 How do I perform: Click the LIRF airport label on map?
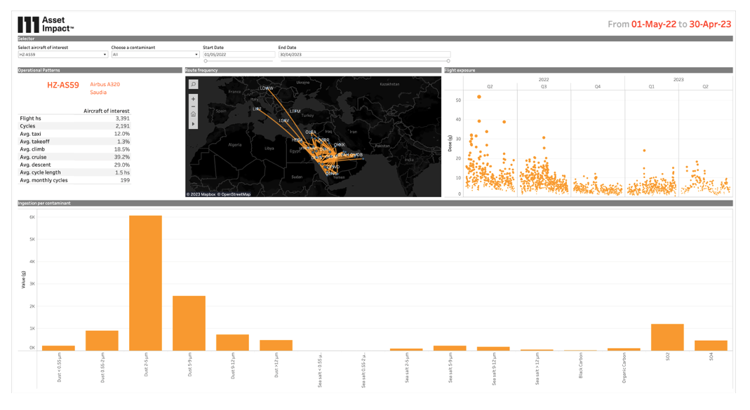[x=257, y=109]
